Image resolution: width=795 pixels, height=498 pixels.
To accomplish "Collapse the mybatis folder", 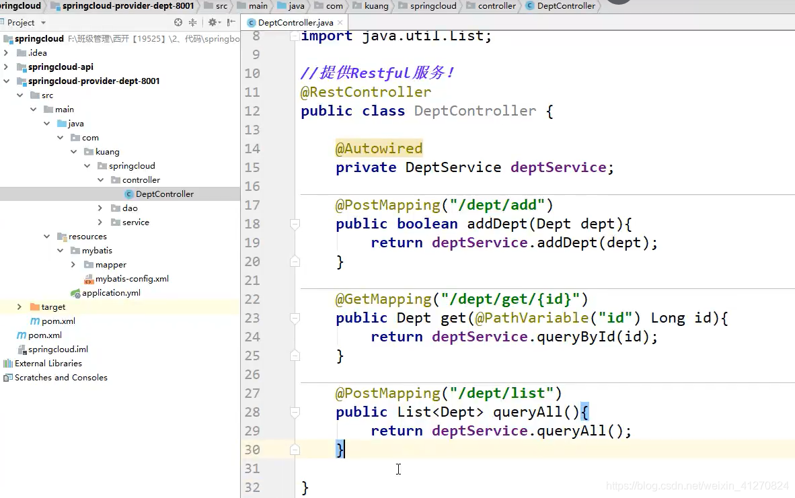I will pos(61,251).
